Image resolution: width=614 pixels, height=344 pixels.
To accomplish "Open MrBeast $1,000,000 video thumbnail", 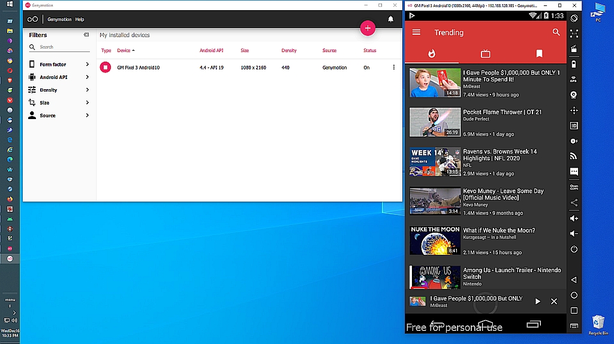I will [435, 83].
